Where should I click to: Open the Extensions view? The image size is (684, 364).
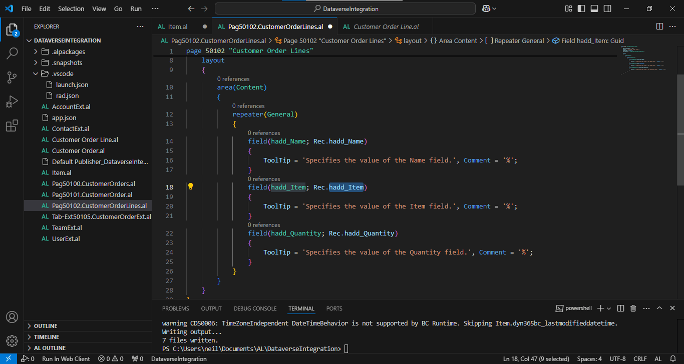[x=12, y=125]
